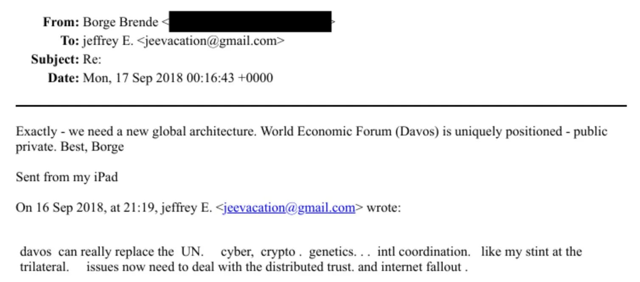Open the blue jeevacation@gmail.com link

[x=289, y=208]
